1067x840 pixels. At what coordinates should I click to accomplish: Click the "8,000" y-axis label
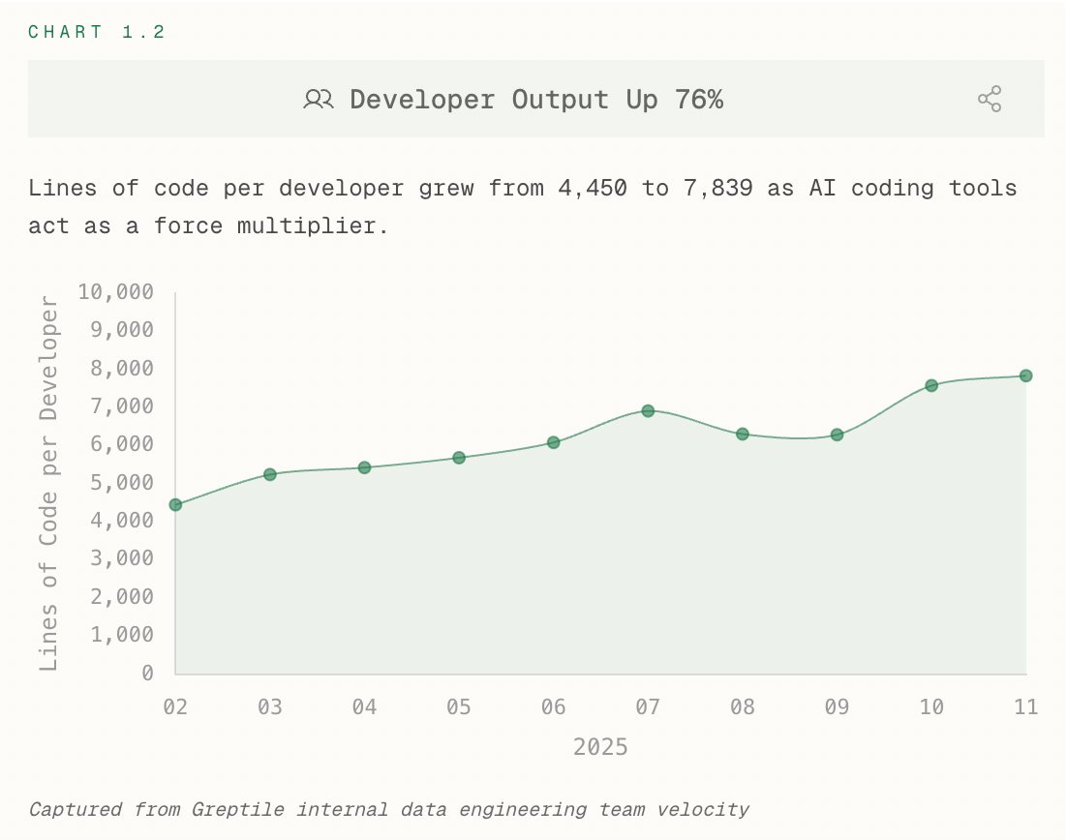tap(122, 368)
